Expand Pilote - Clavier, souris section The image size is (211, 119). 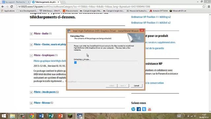click(31, 45)
